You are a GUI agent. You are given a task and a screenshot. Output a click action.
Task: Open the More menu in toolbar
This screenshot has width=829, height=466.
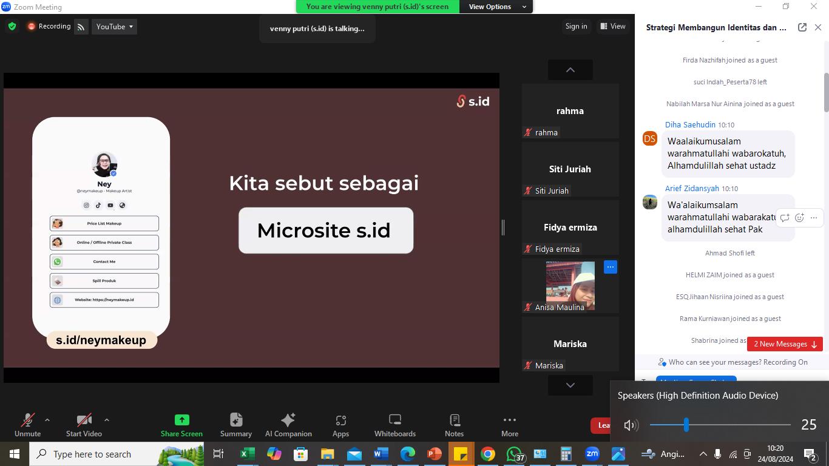[x=510, y=424]
